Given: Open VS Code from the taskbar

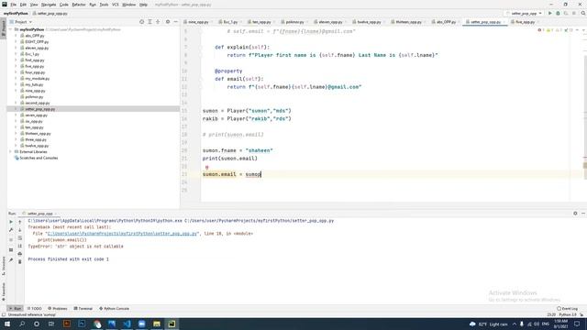Looking at the screenshot, I should click(127, 324).
